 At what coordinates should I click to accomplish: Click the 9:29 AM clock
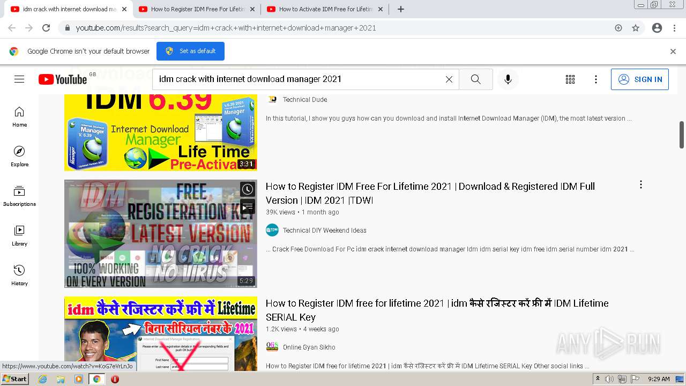(x=659, y=379)
